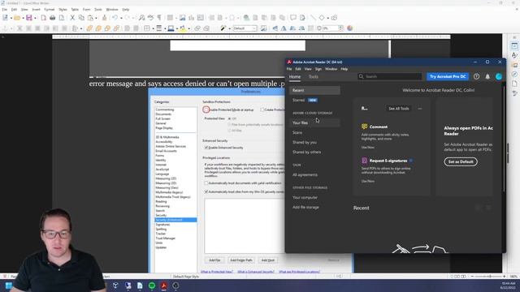
Task: Click the Save icon in Writer toolbar
Action: (x=29, y=18)
